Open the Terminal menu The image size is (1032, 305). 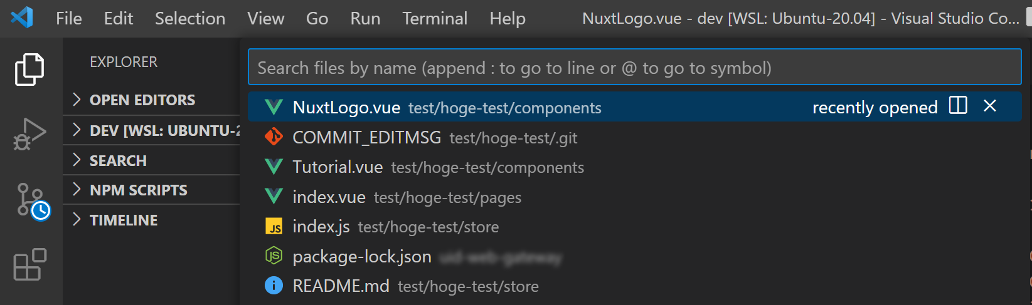tap(435, 19)
